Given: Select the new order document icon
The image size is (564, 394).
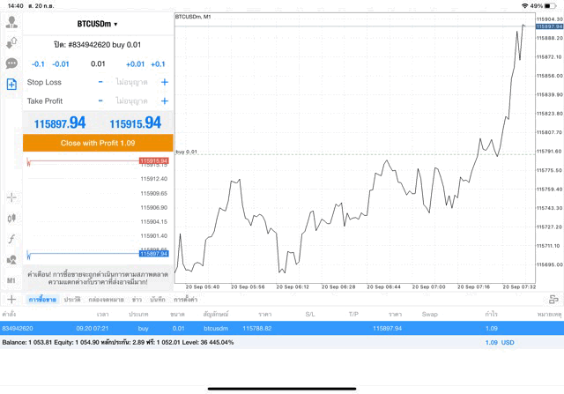Looking at the screenshot, I should [x=11, y=85].
